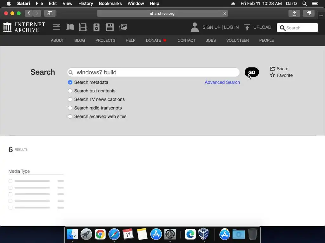Screen dimensions: 325x243
Task: Open the Bookmarks menu
Action: pos(110,3)
